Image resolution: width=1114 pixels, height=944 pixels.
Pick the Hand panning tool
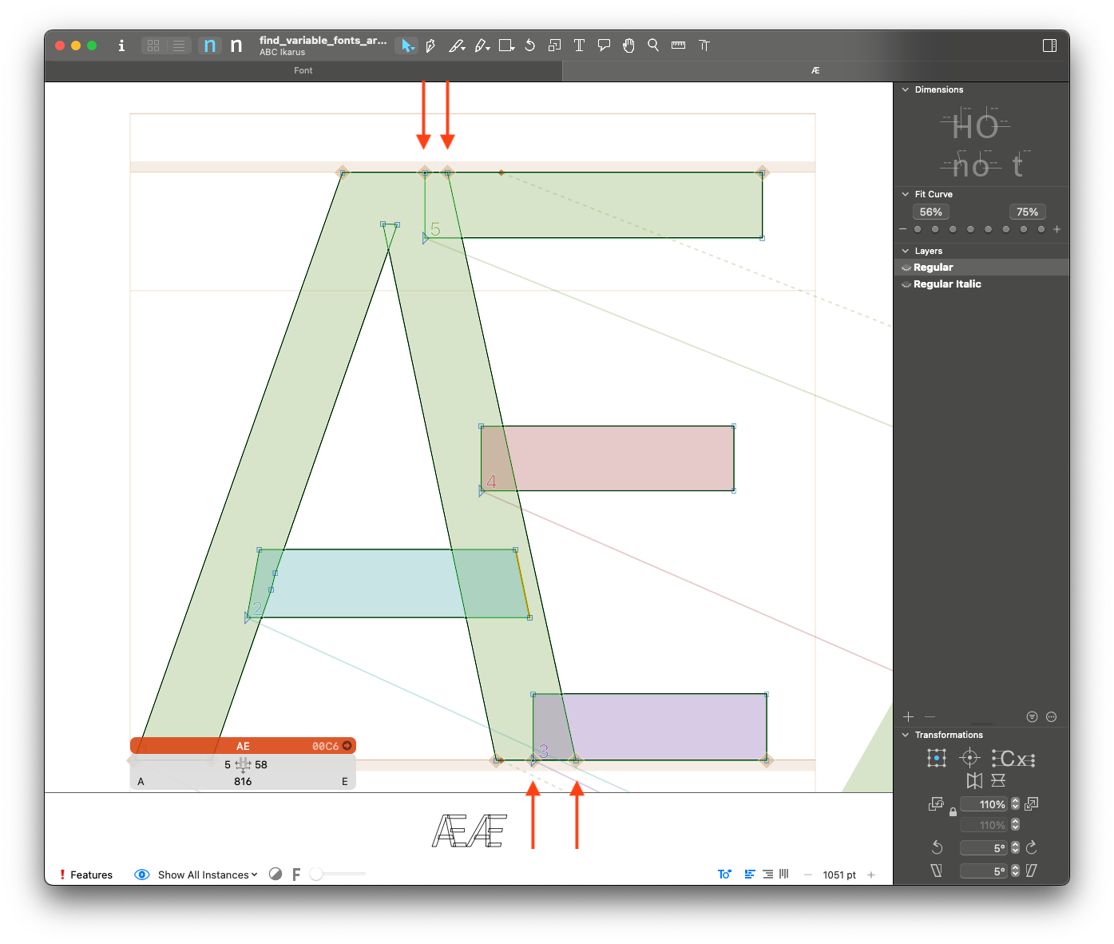tap(628, 46)
